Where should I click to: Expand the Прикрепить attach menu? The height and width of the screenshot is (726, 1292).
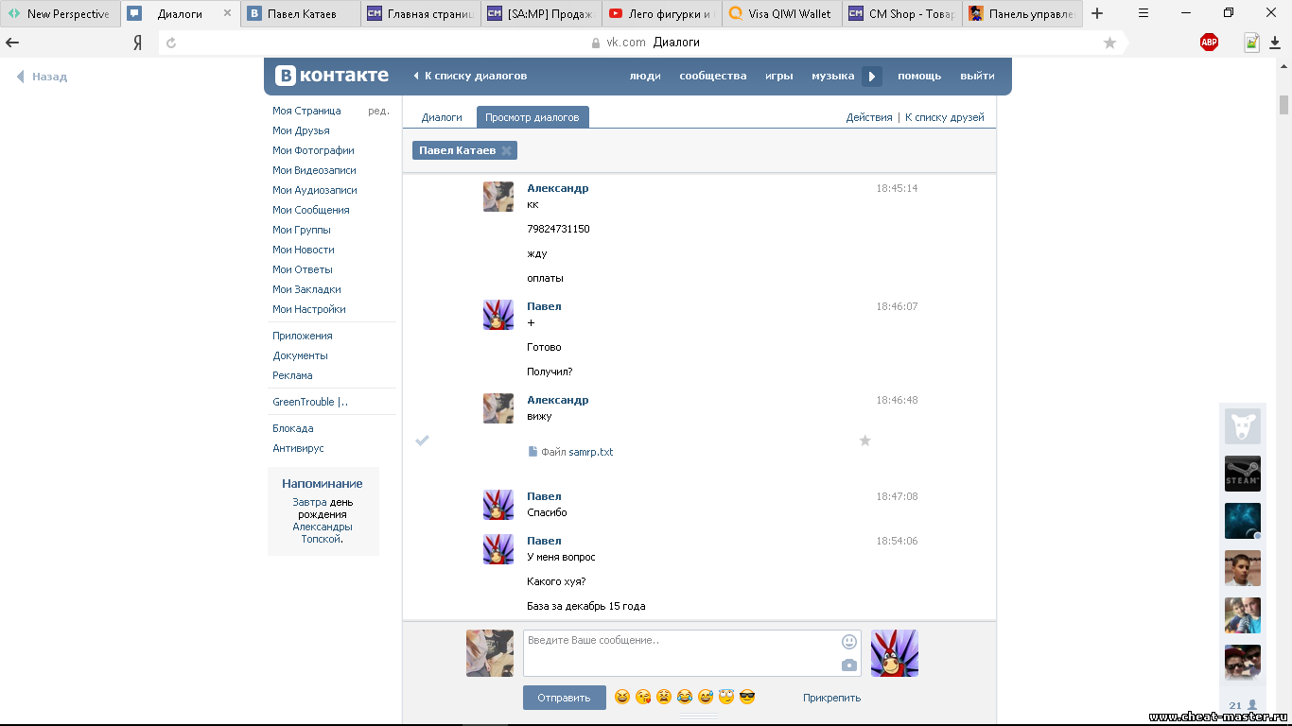coord(831,698)
